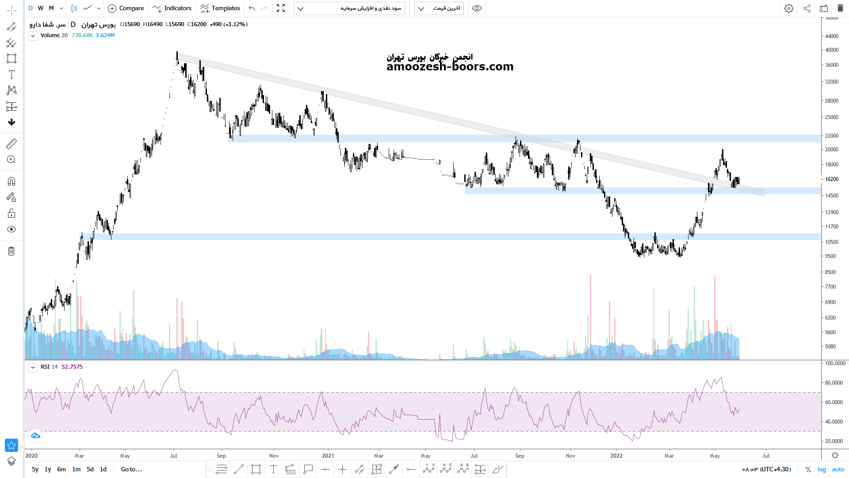Collapse the RSI indicator legend

coord(33,367)
